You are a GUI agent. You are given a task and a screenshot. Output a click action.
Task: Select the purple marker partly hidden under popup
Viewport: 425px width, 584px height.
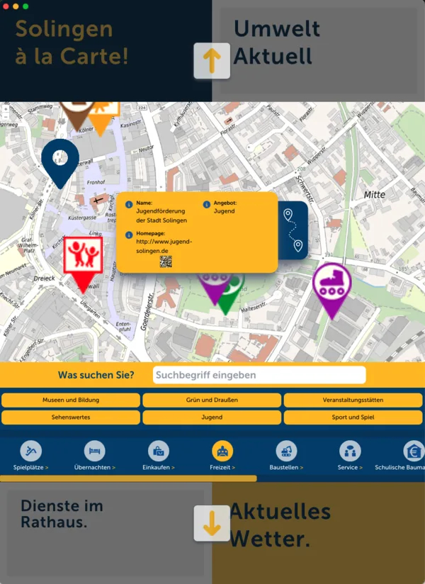[213, 288]
